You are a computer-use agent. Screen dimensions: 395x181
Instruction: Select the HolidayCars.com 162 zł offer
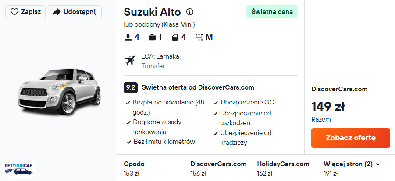283,168
